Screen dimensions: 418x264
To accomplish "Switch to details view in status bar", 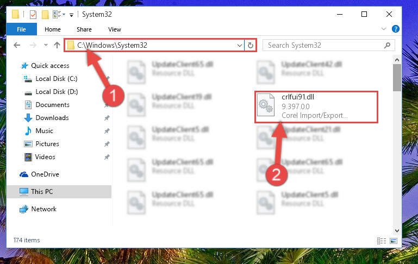I will [382, 241].
